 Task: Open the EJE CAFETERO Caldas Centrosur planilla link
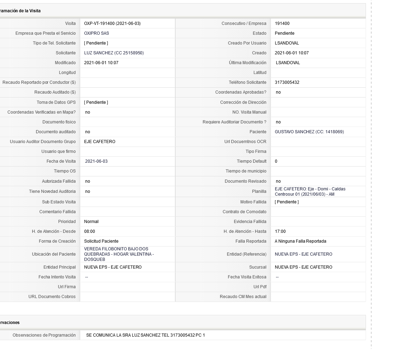pos(310,191)
